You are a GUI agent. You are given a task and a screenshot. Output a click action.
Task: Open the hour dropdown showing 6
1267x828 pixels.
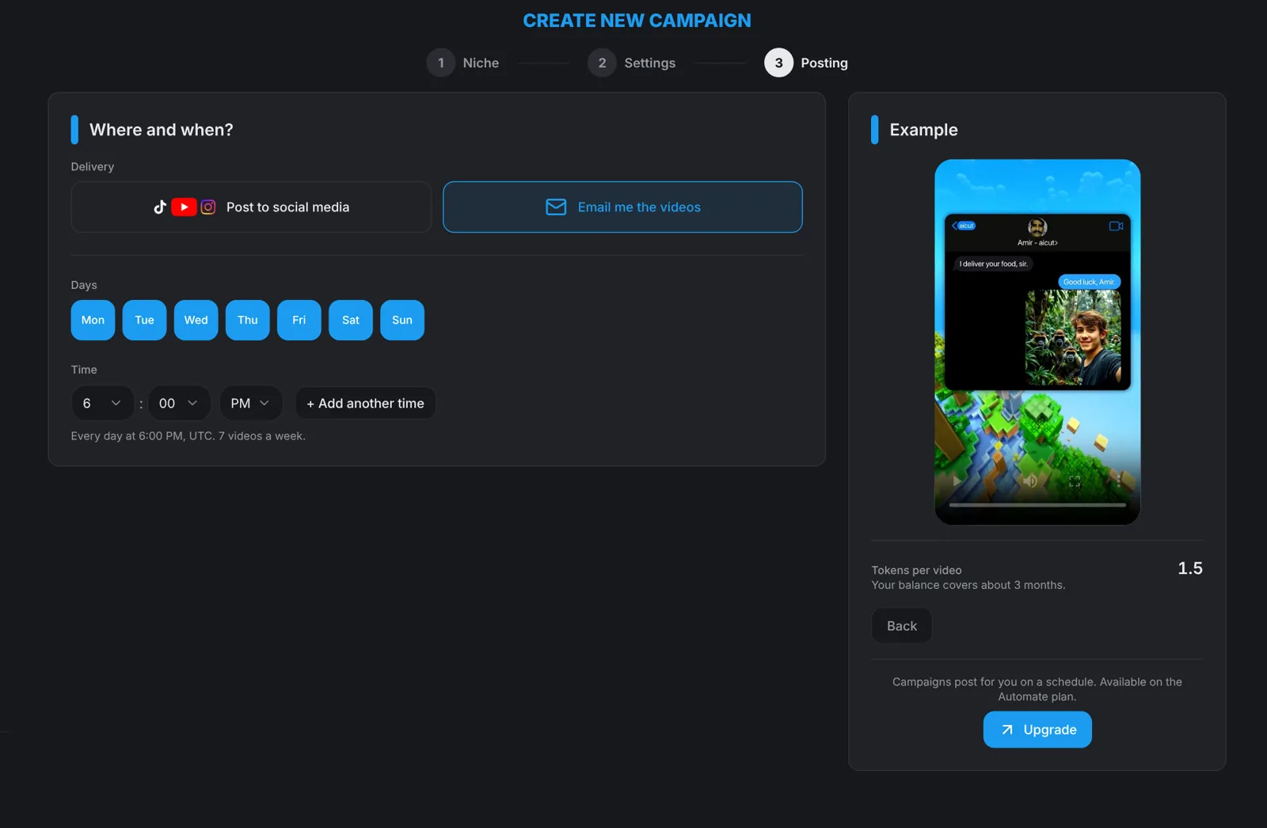click(x=102, y=403)
